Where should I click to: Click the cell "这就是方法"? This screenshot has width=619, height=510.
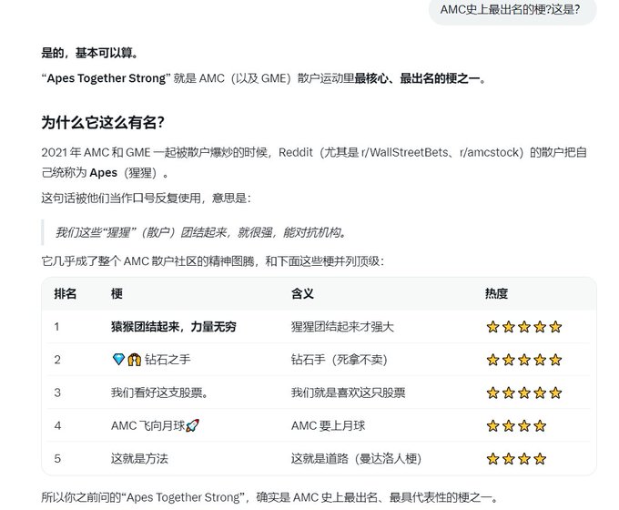click(139, 459)
